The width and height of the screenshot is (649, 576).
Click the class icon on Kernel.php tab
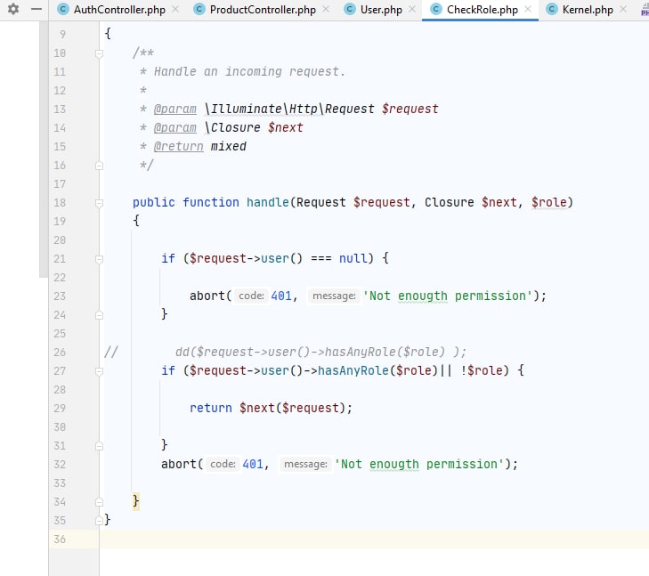(552, 9)
